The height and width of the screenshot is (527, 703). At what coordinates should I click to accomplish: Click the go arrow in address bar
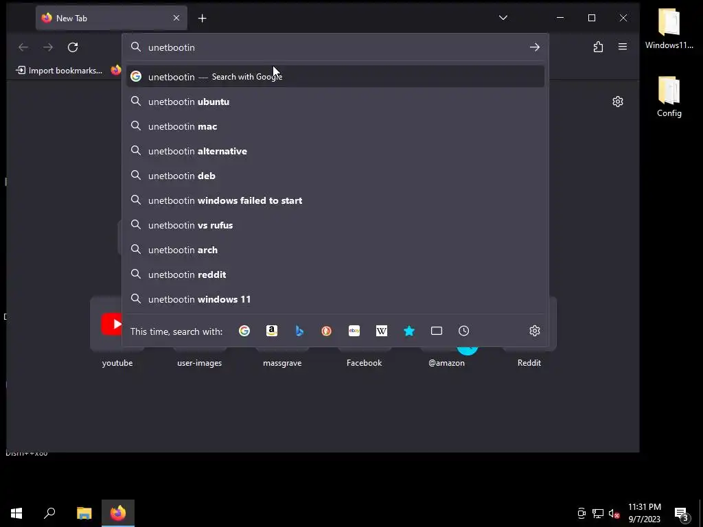tap(534, 47)
